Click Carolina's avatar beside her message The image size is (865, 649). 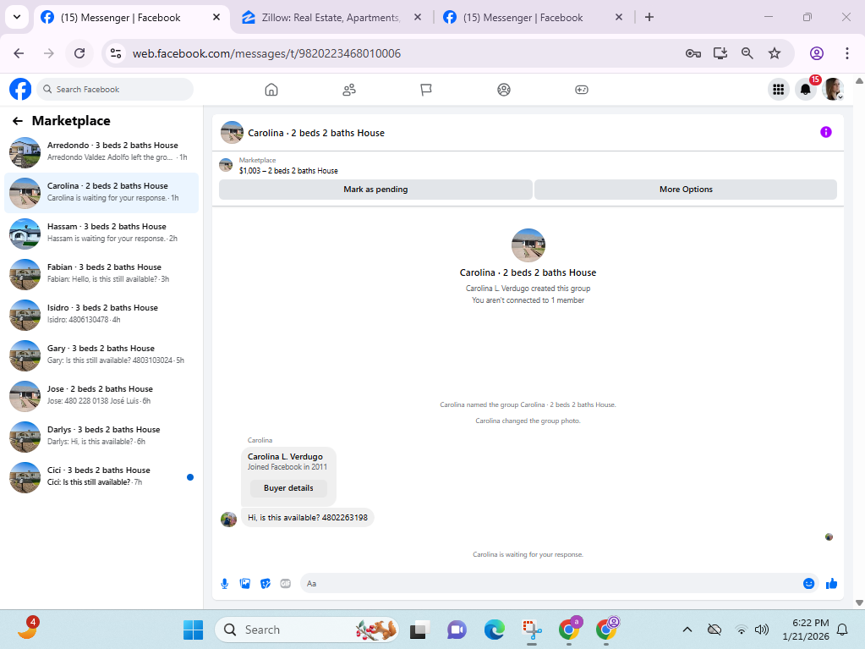pyautogui.click(x=228, y=519)
